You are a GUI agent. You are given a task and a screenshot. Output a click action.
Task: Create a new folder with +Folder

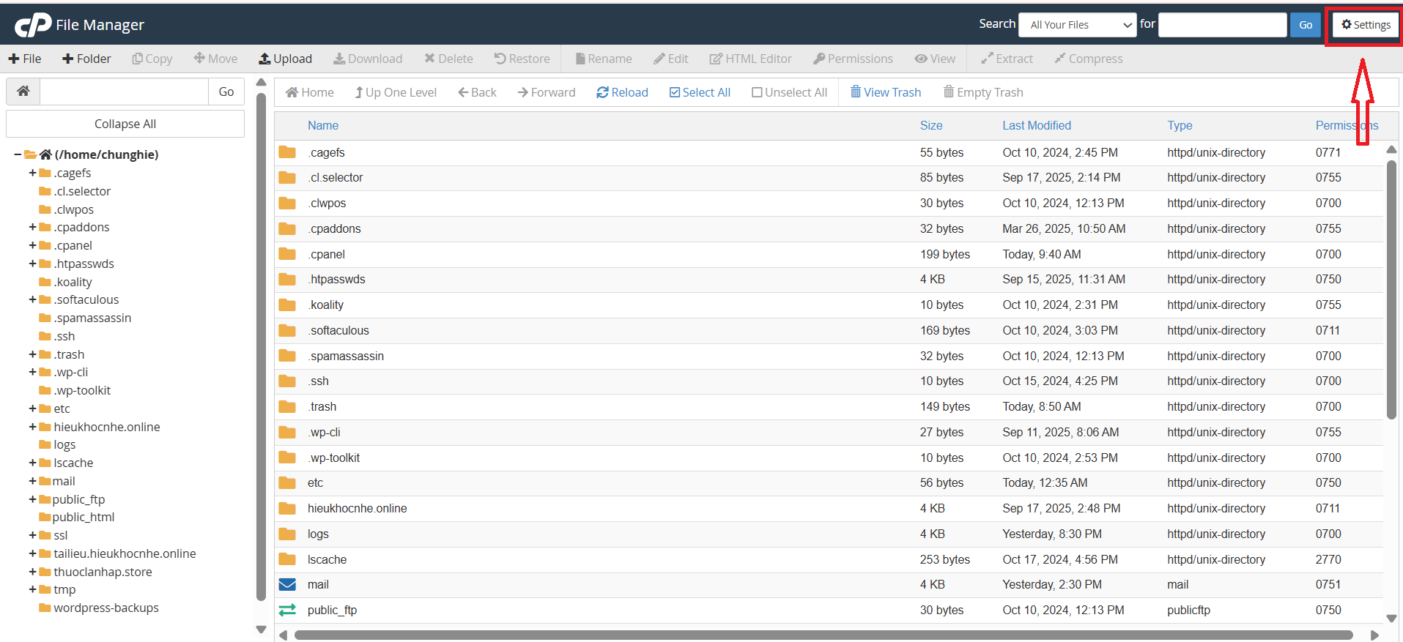tap(86, 59)
